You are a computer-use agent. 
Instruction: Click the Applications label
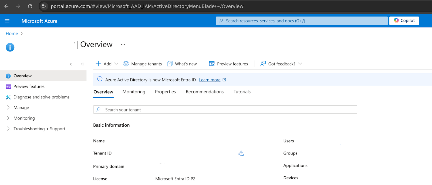click(295, 166)
